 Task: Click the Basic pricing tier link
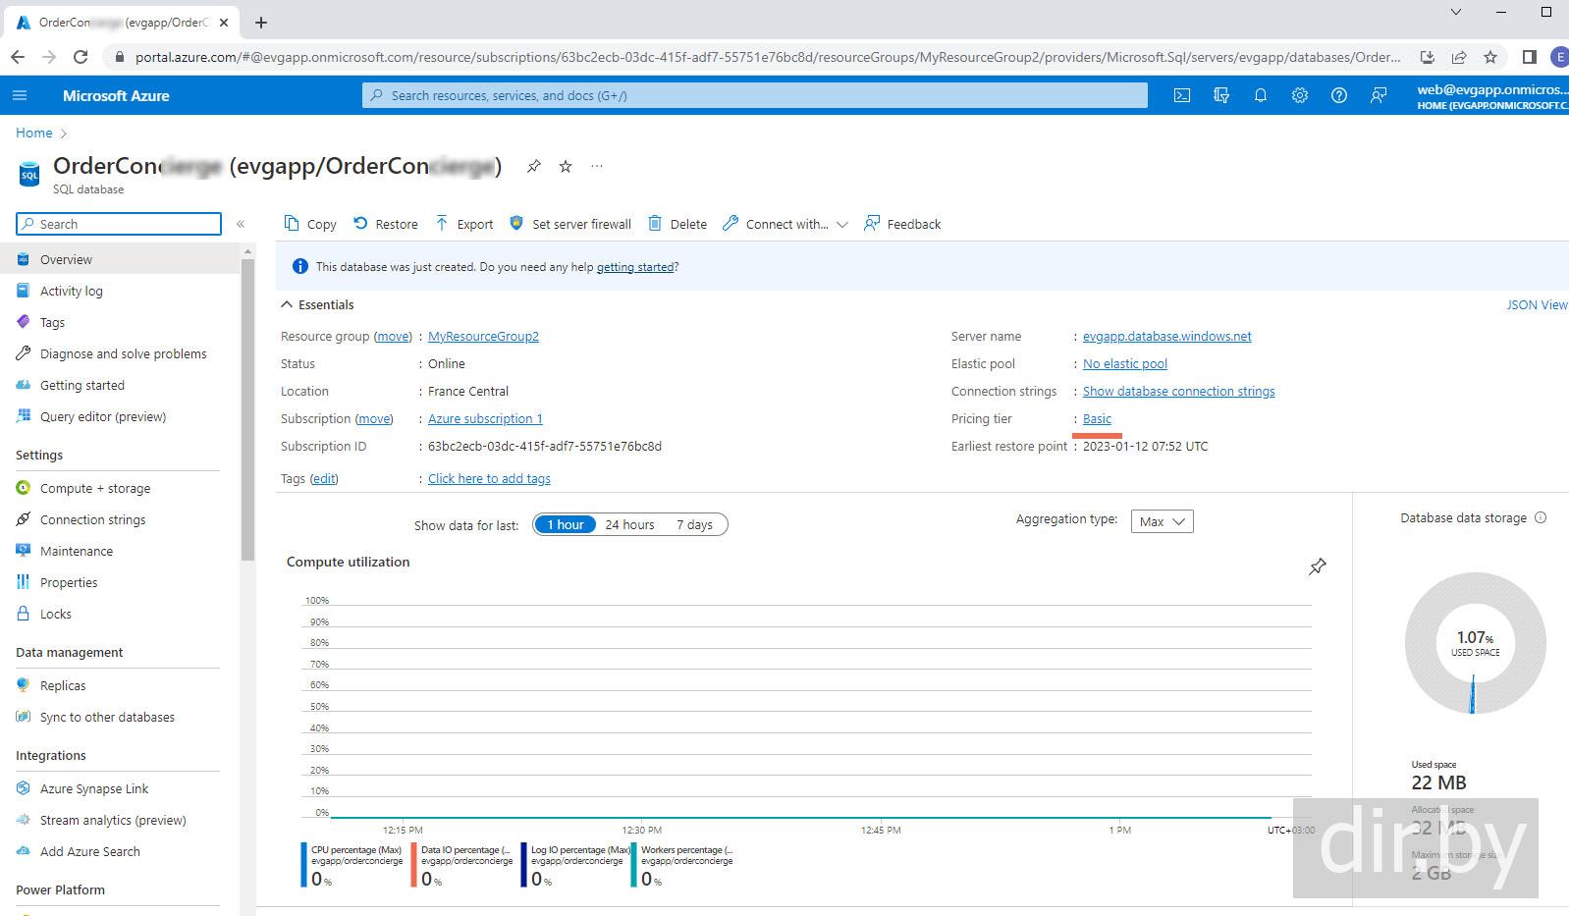pyautogui.click(x=1097, y=418)
